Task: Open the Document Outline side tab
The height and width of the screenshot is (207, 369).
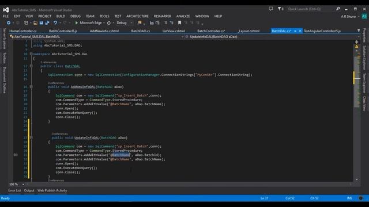Action: pos(4,80)
